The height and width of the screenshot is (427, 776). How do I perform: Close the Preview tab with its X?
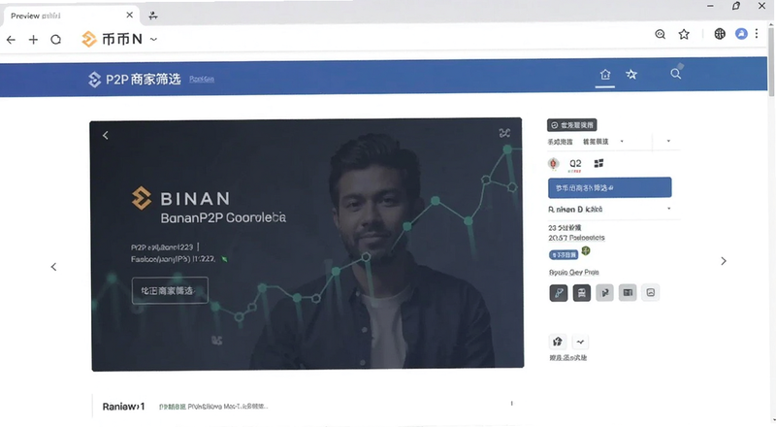130,15
